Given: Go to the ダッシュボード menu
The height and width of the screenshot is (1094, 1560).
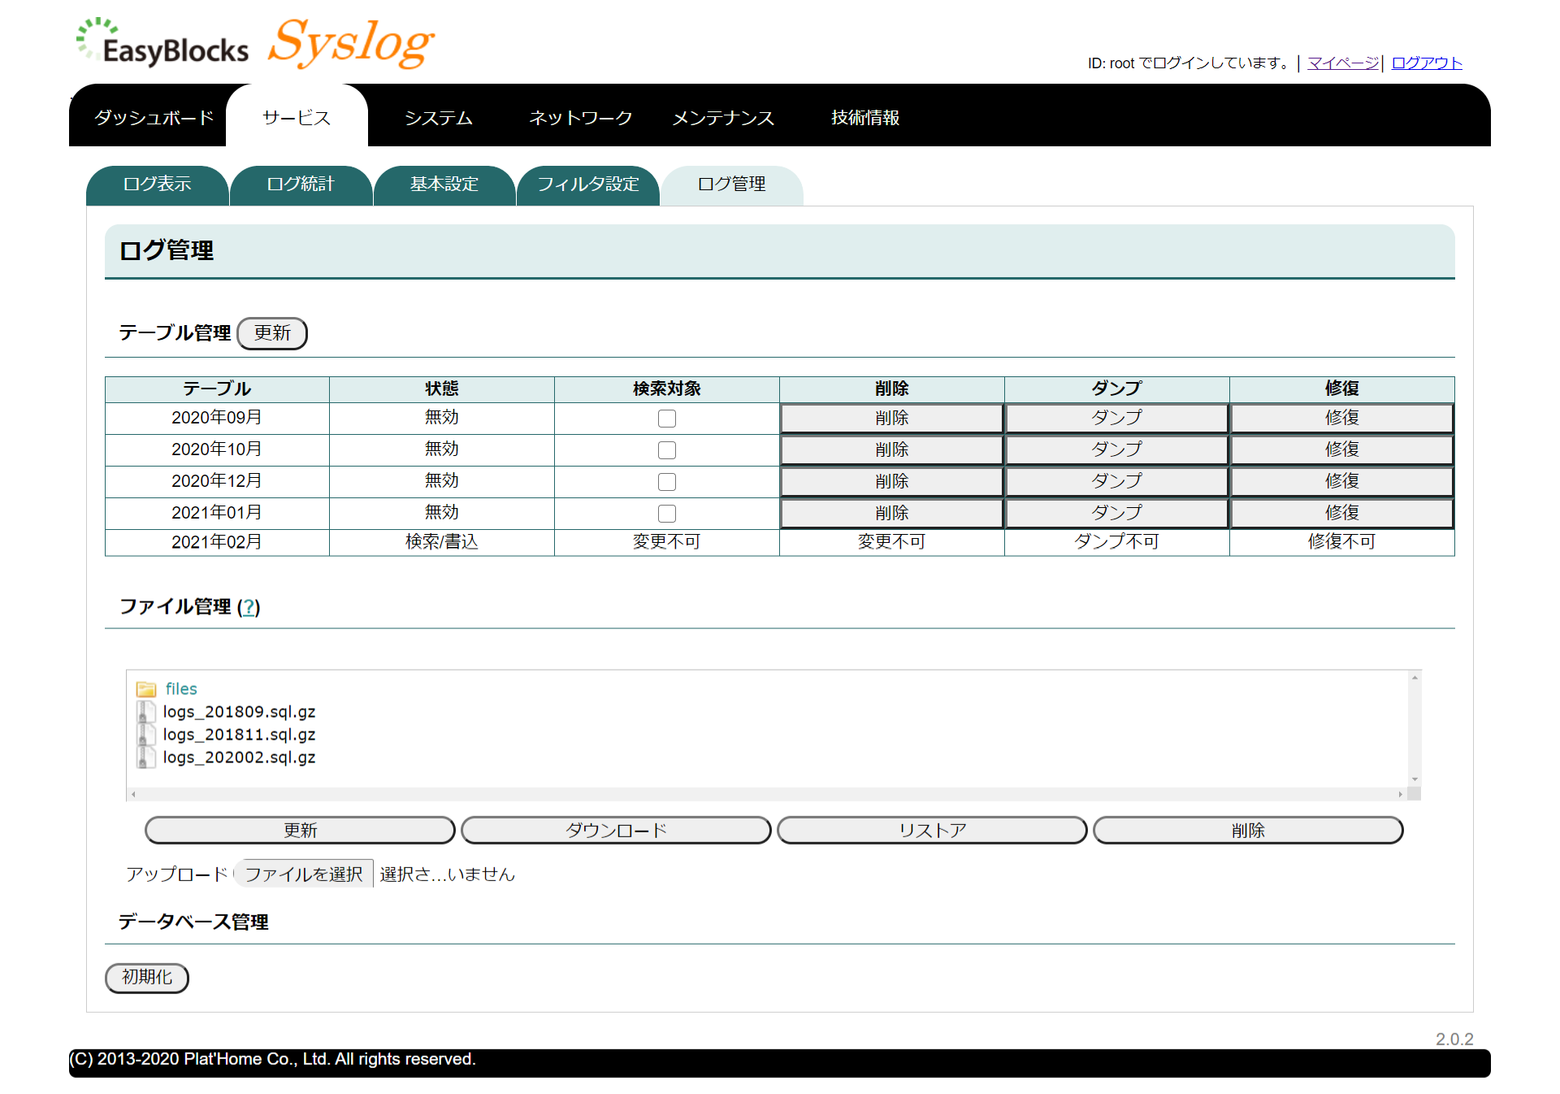Looking at the screenshot, I should pyautogui.click(x=154, y=118).
